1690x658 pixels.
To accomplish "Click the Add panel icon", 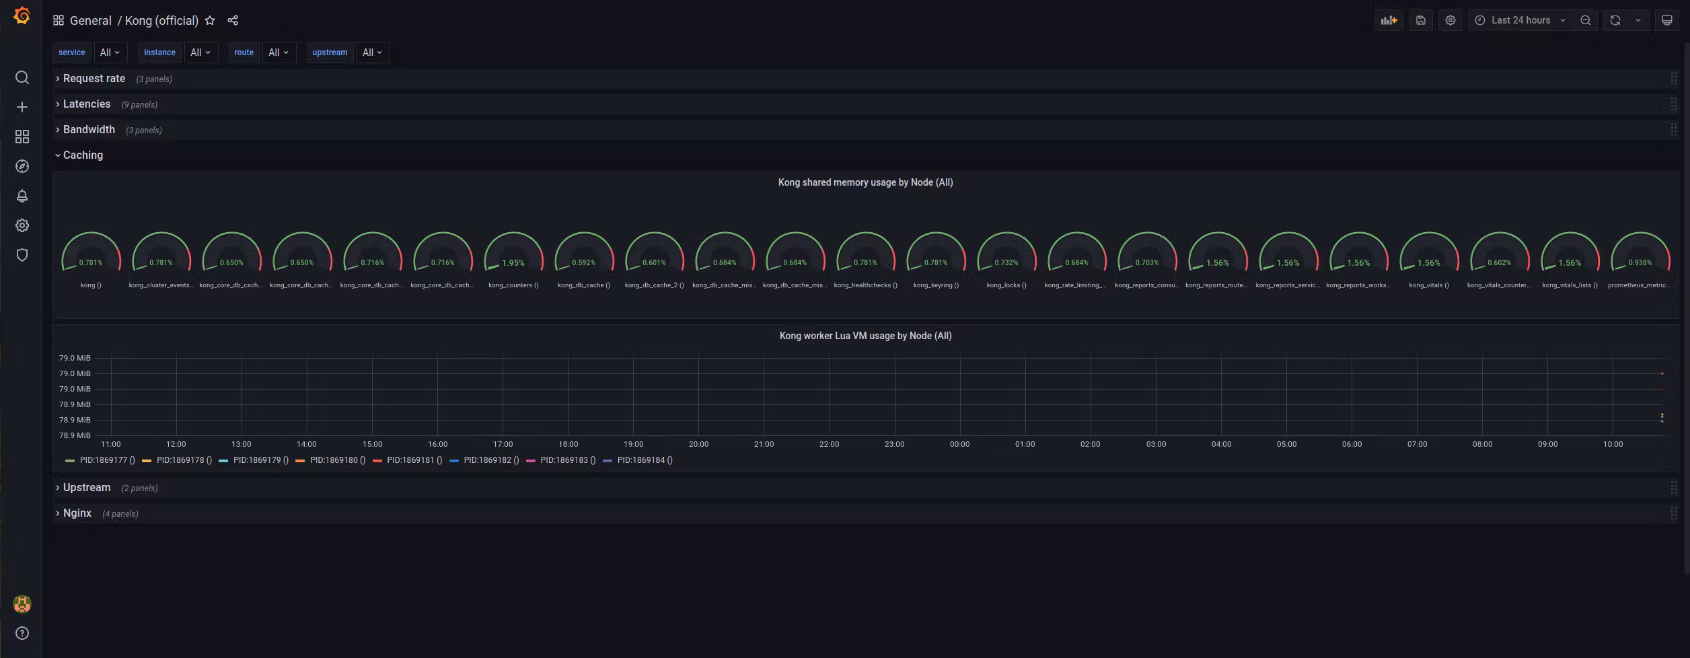I will pyautogui.click(x=1389, y=21).
